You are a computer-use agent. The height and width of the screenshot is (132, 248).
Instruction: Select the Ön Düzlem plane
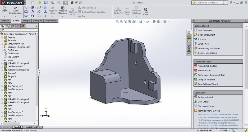pos(13,50)
